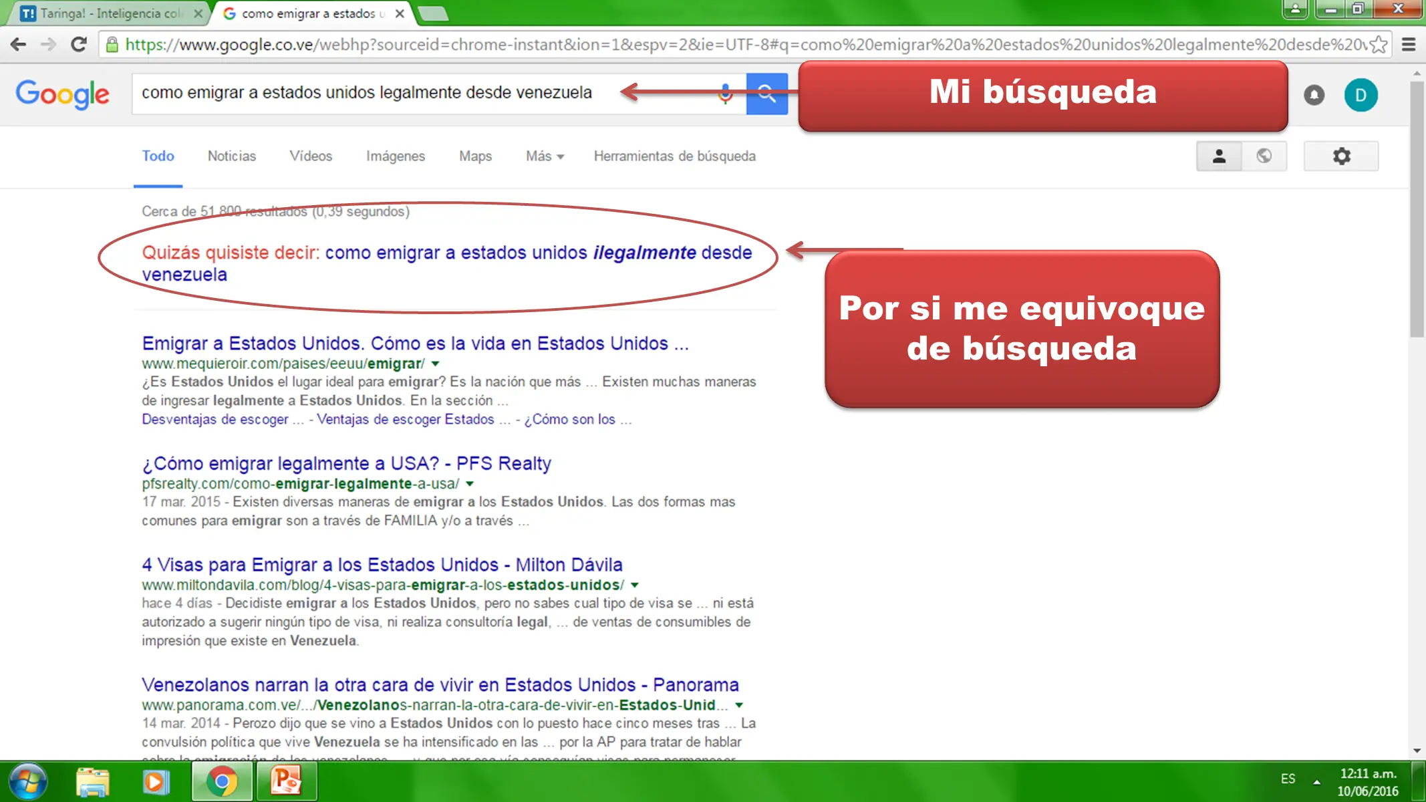
Task: Open 'Ventajas de escoger Estados' sitelink
Action: (413, 419)
